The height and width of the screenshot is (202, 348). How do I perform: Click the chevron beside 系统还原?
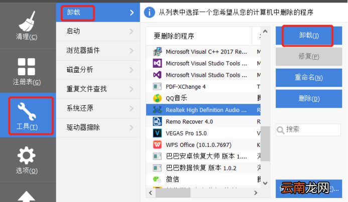tap(132, 109)
